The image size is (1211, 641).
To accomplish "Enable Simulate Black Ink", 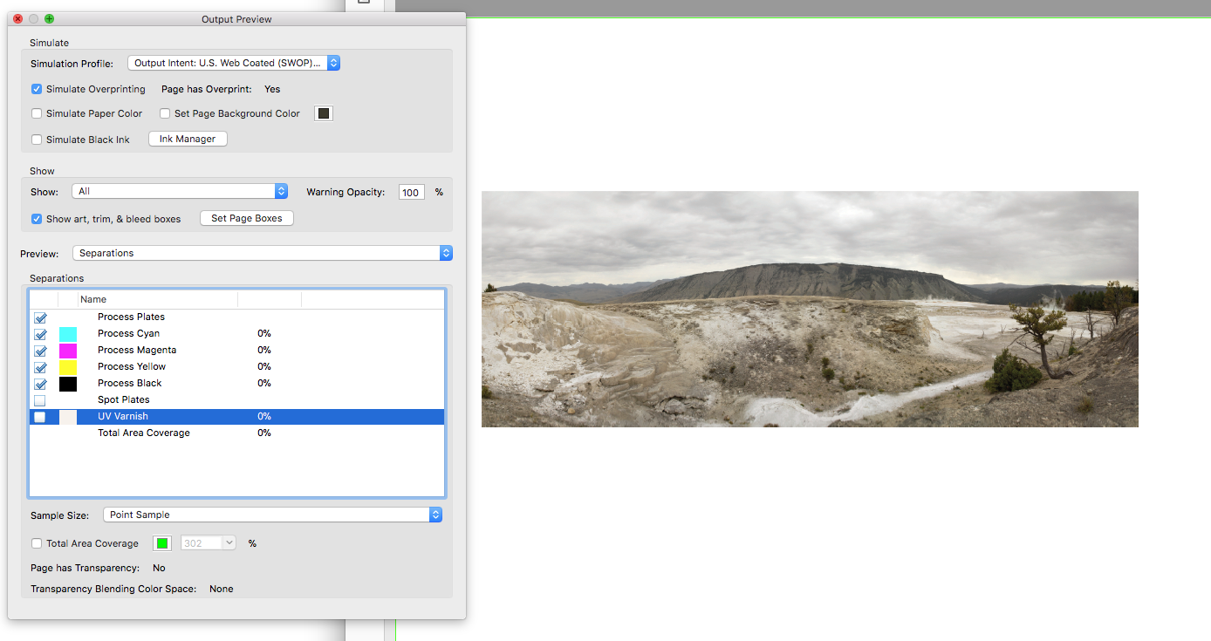I will (37, 140).
